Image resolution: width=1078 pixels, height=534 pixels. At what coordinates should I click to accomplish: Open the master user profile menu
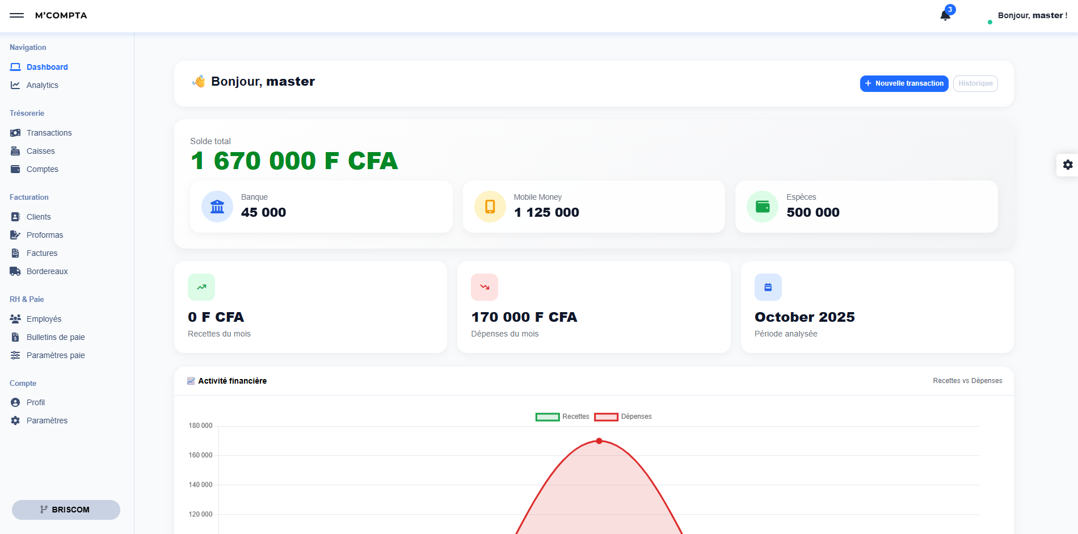pyautogui.click(x=1032, y=15)
